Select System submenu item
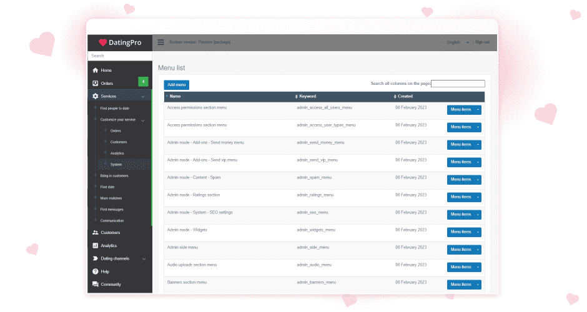The width and height of the screenshot is (587, 312). [x=116, y=165]
